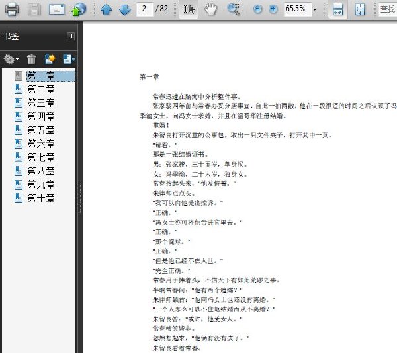397x353 pixels.
Task: Select bookmark 第十章
Action: click(41, 198)
